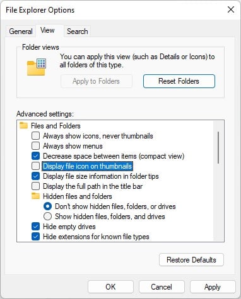Click the Reset Folders button

179,81
